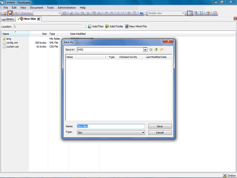237x178 pixels.
Task: Click the Redo arrow toolbar icon
Action: (x=112, y=13)
